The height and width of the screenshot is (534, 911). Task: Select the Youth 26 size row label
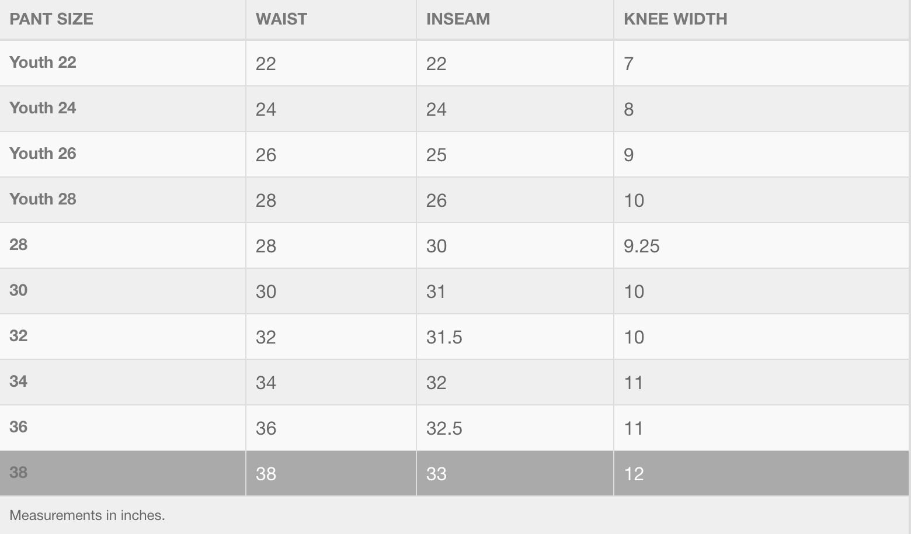coord(43,154)
